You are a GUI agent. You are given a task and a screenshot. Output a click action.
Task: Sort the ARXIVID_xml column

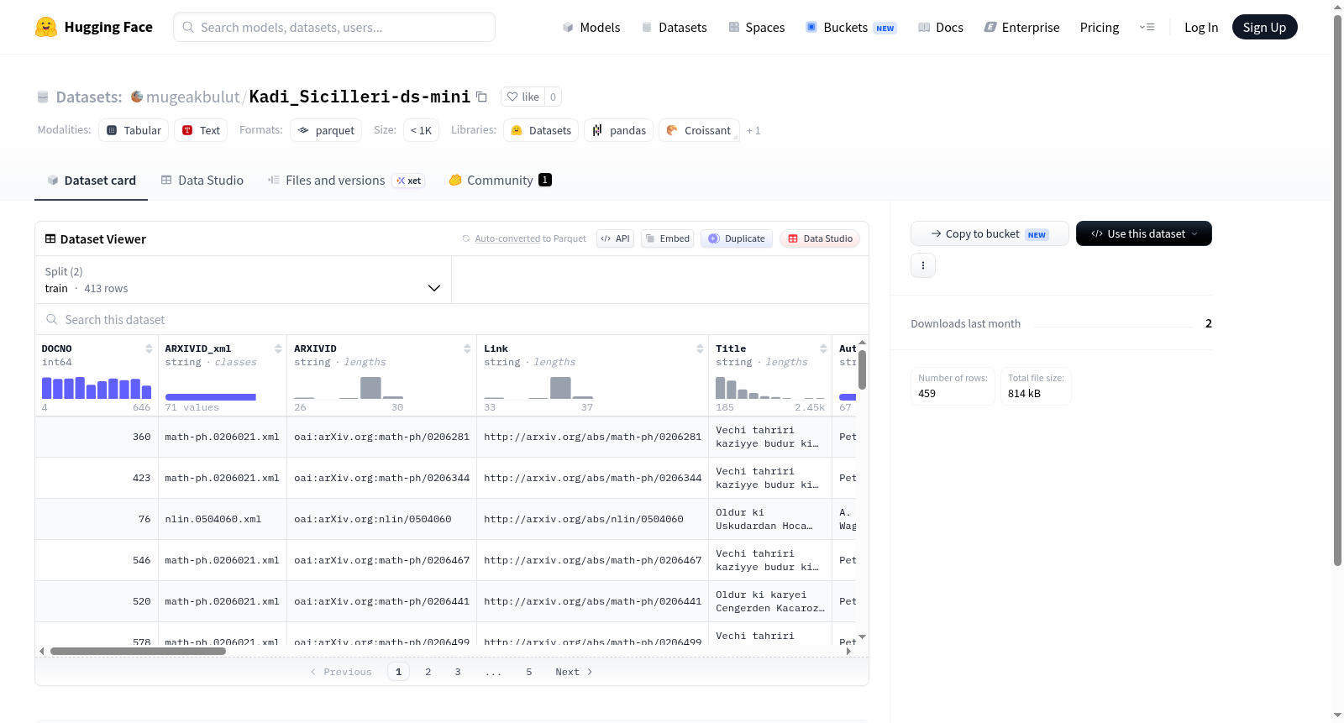pyautogui.click(x=278, y=348)
